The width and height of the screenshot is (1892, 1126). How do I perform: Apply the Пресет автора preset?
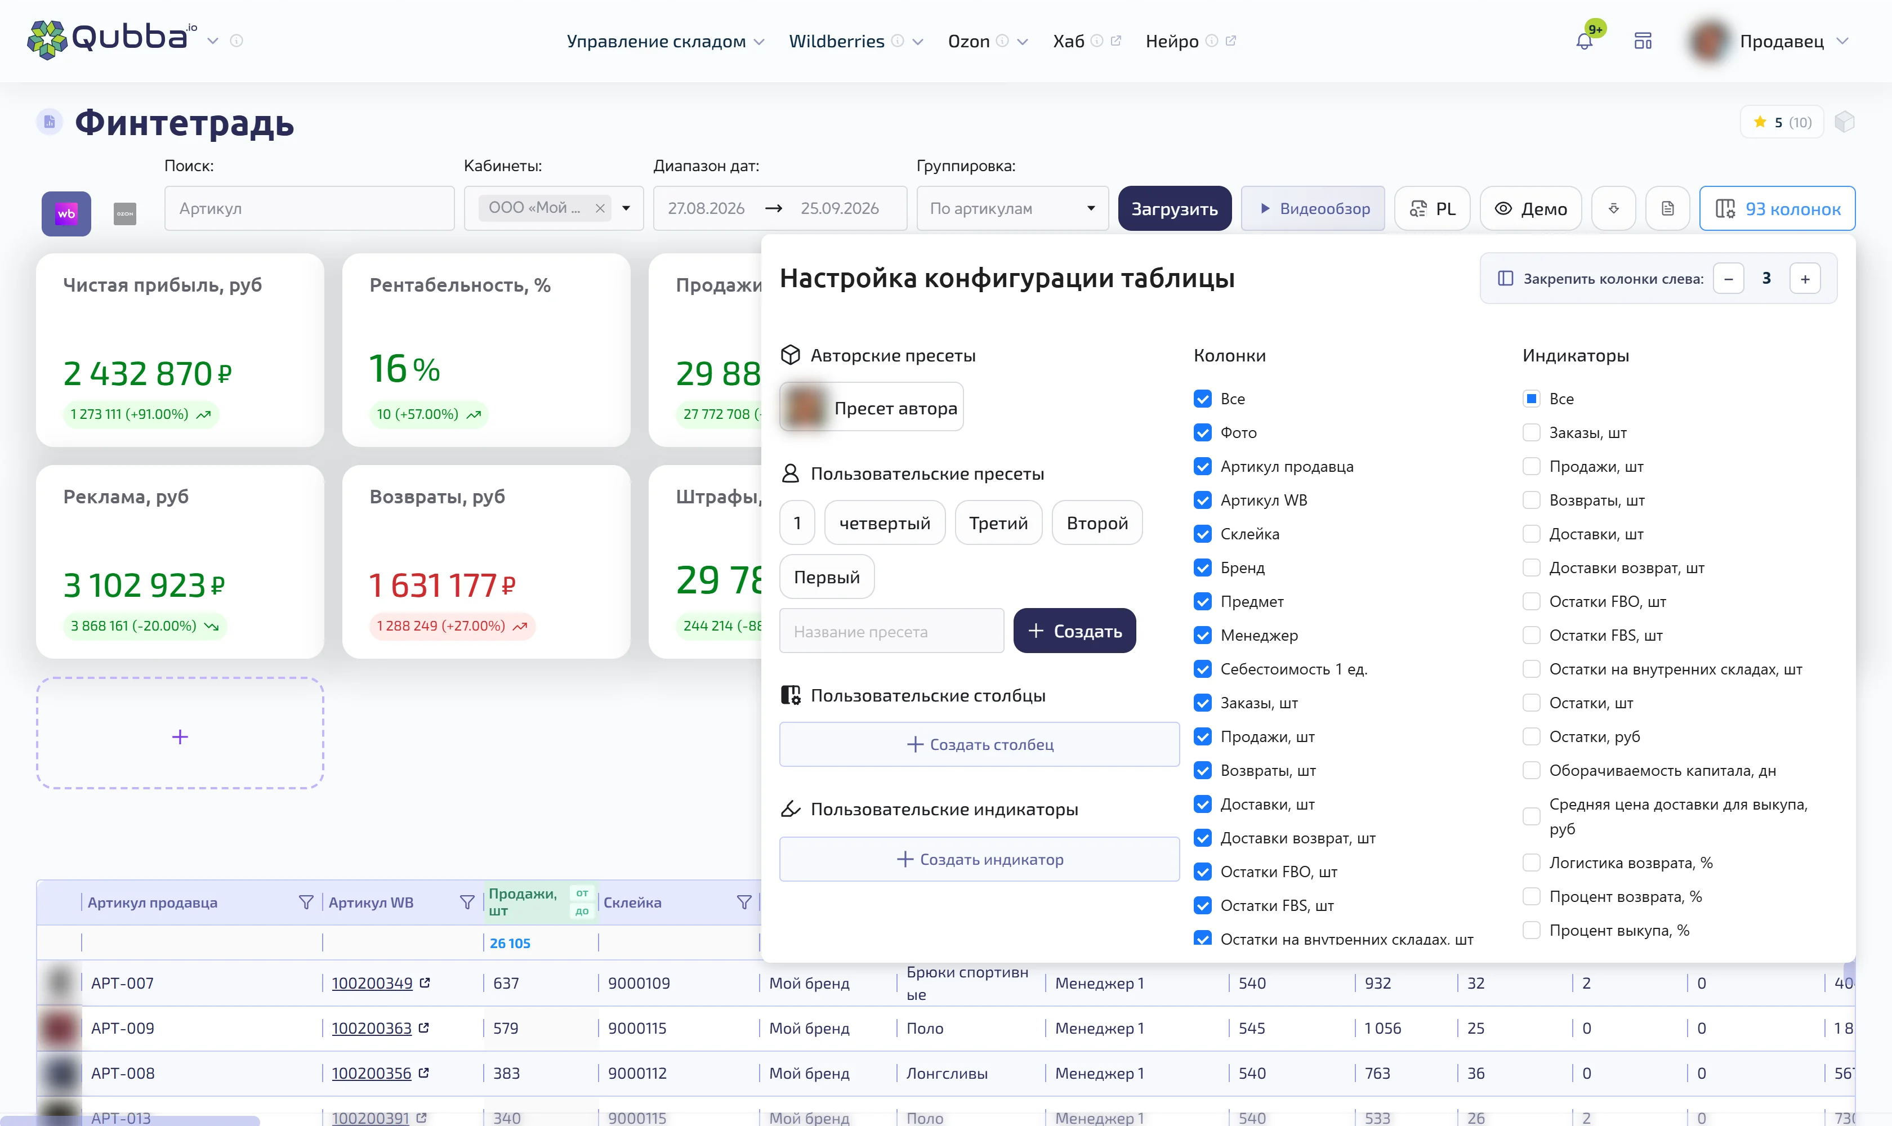click(x=871, y=408)
